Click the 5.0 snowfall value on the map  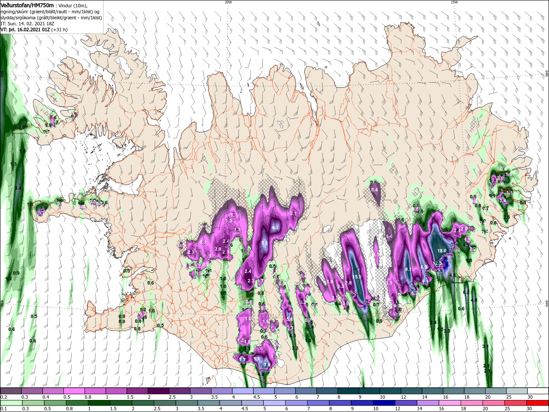click(x=265, y=243)
